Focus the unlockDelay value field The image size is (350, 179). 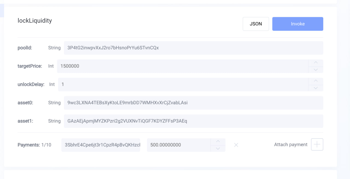pyautogui.click(x=183, y=84)
